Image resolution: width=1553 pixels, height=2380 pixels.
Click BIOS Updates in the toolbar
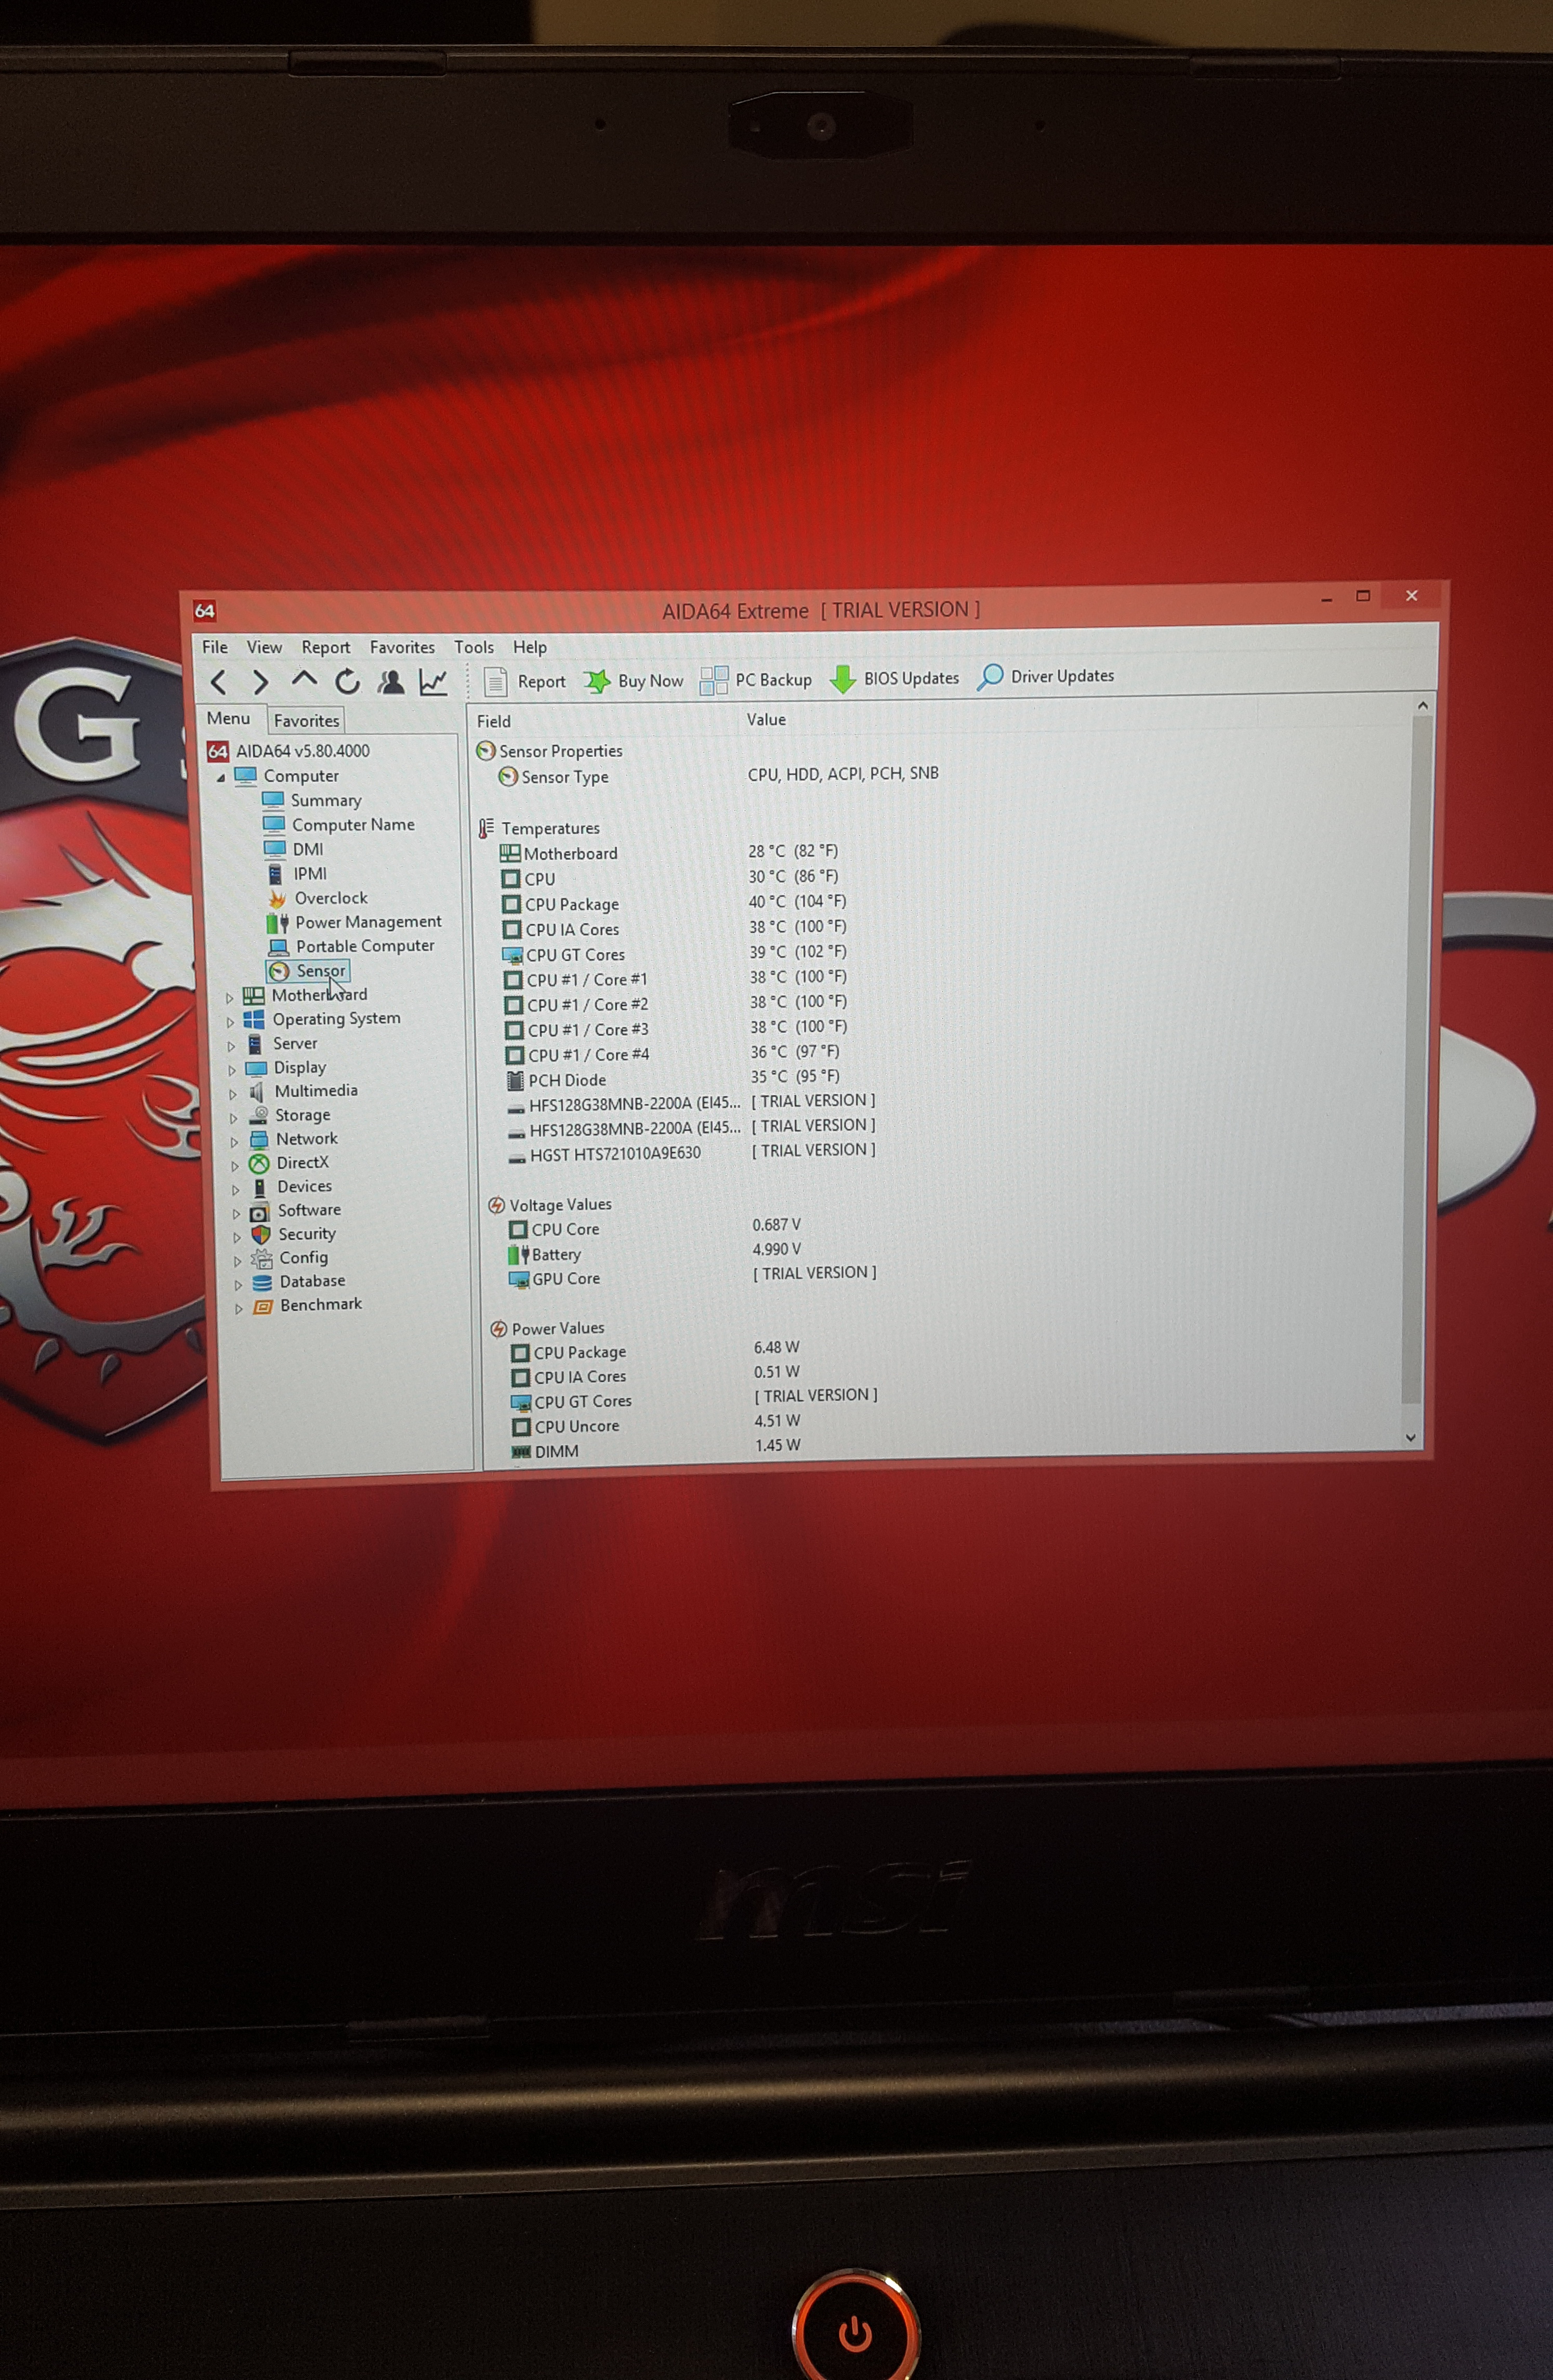click(x=894, y=678)
